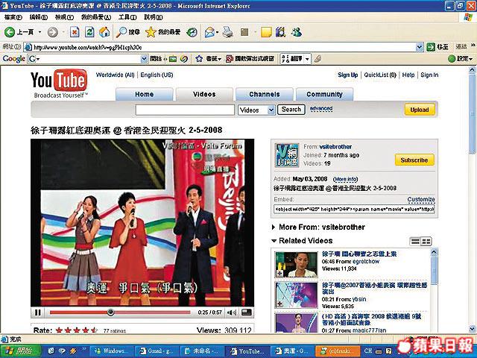Open the address bar dropdown arrow
Screen dimensions: 477x358
tap(419, 47)
